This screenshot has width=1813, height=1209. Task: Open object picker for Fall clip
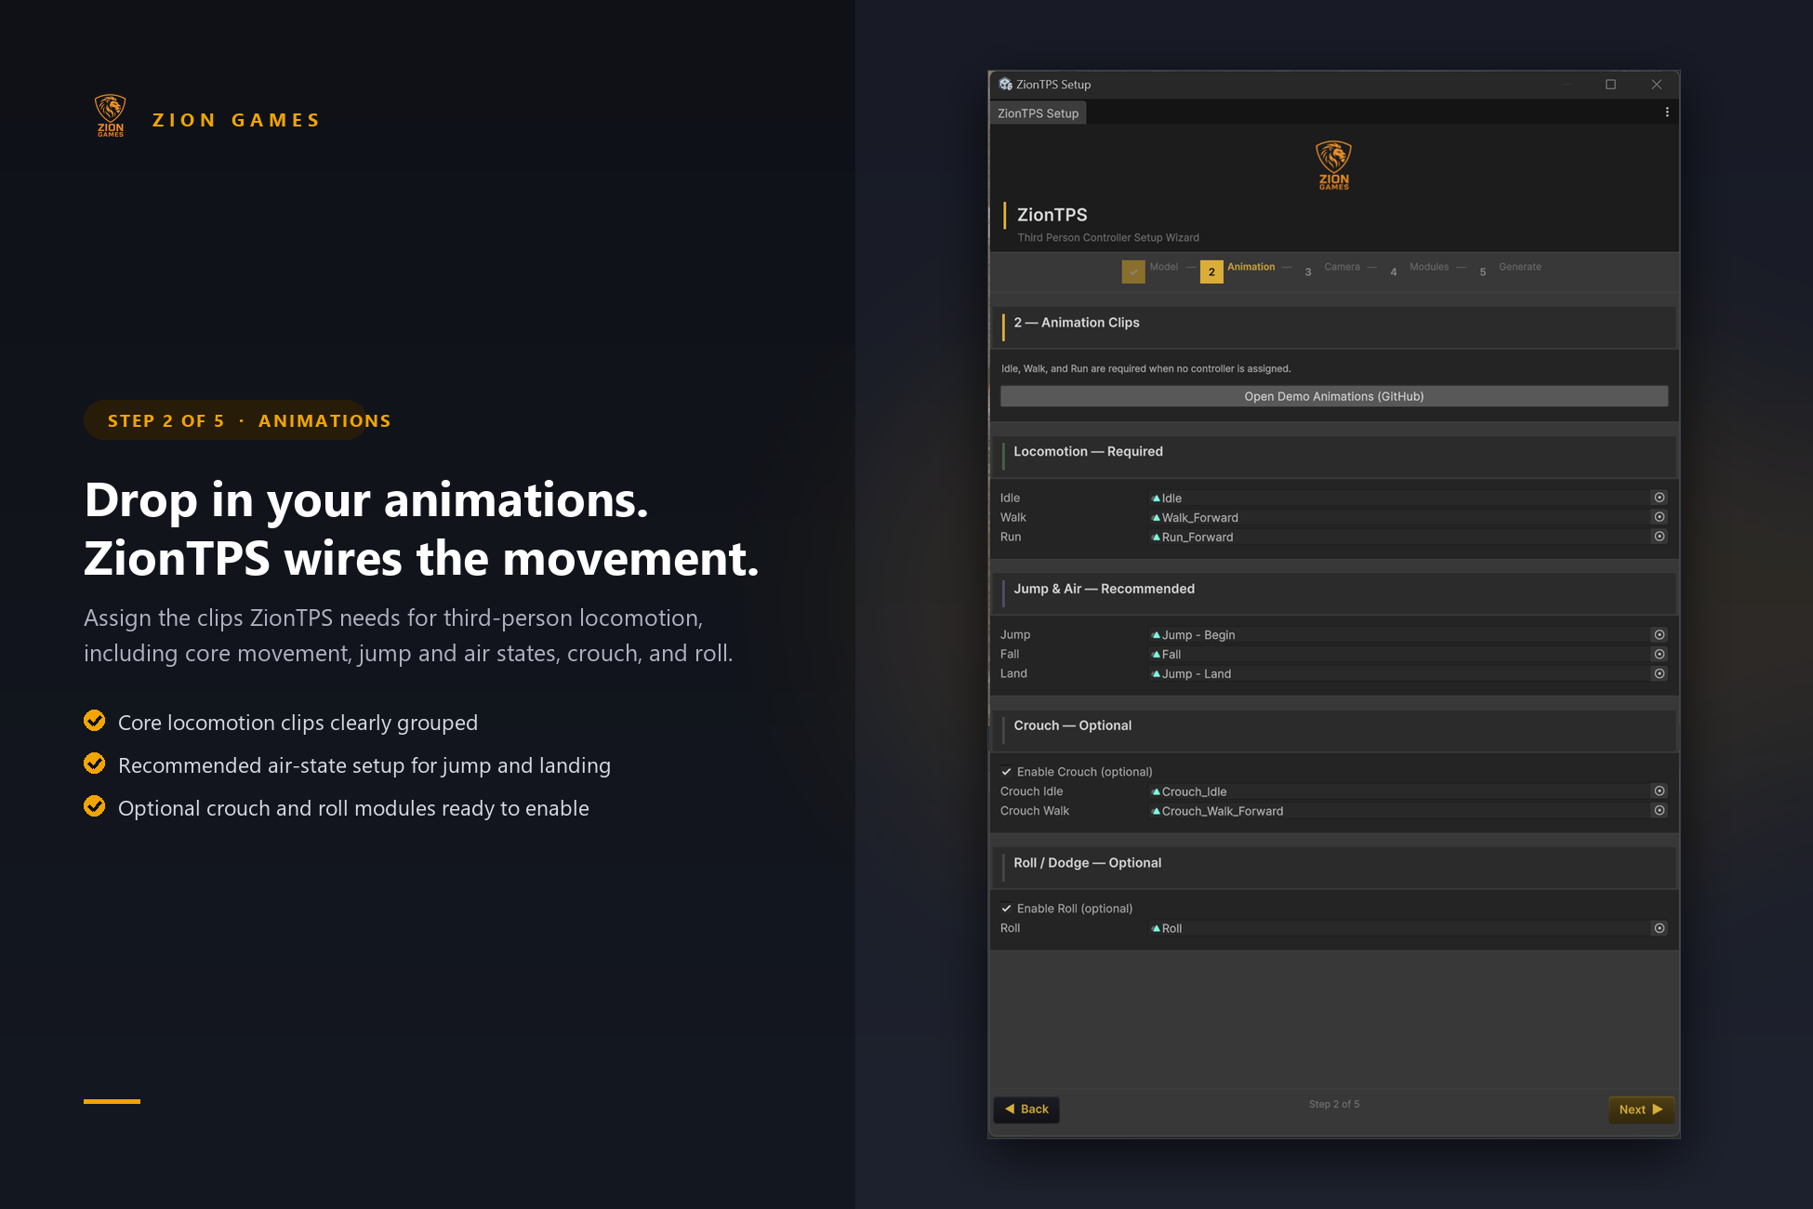(1659, 654)
